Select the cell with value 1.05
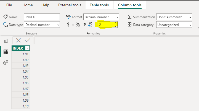 coord(21,77)
